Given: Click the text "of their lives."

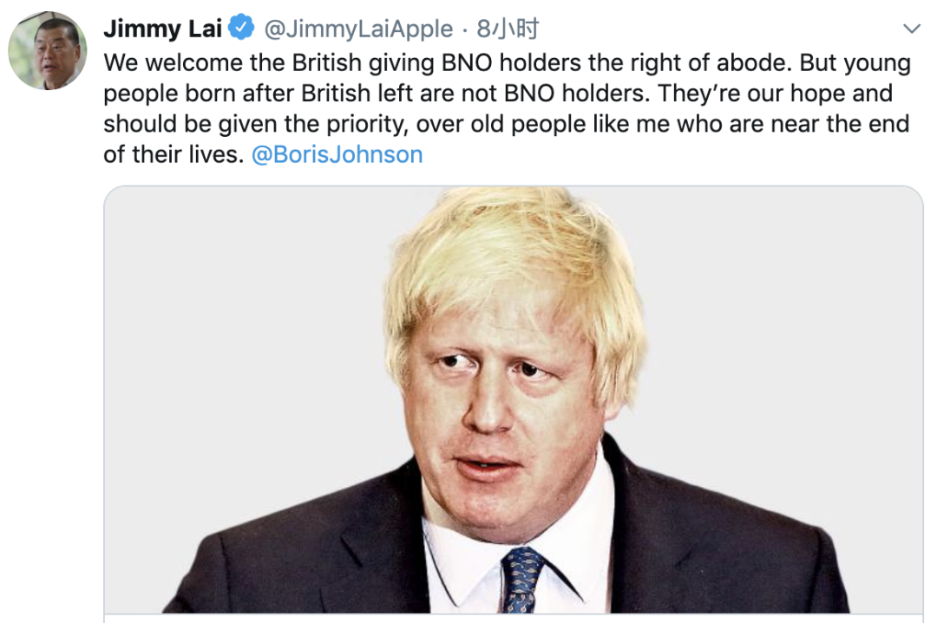Looking at the screenshot, I should pos(174,155).
